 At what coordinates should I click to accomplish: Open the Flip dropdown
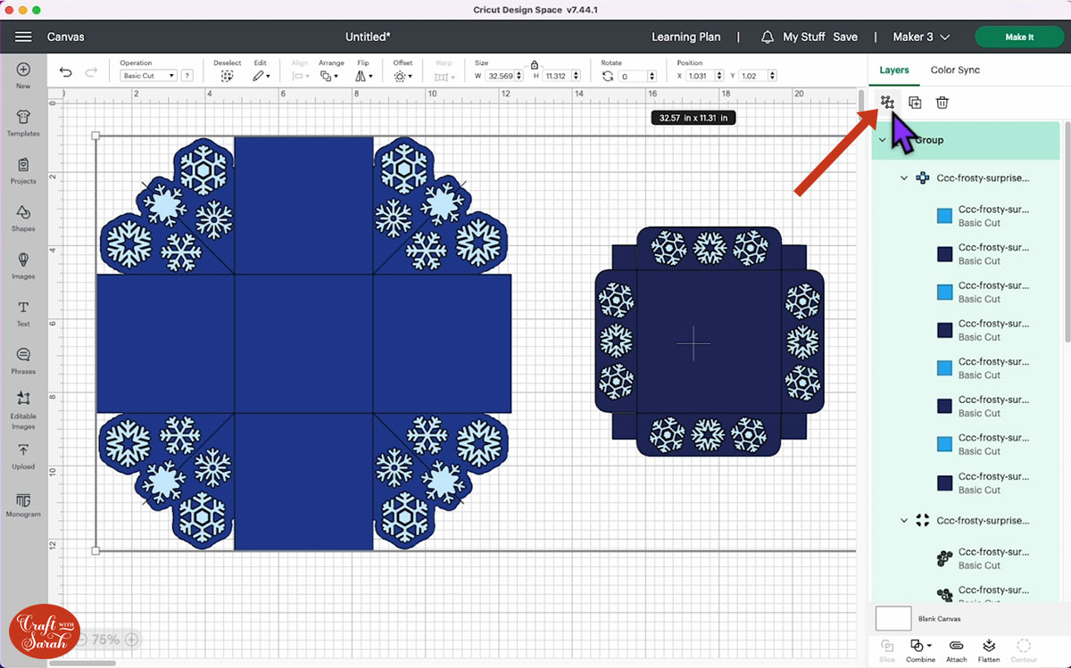pos(363,77)
